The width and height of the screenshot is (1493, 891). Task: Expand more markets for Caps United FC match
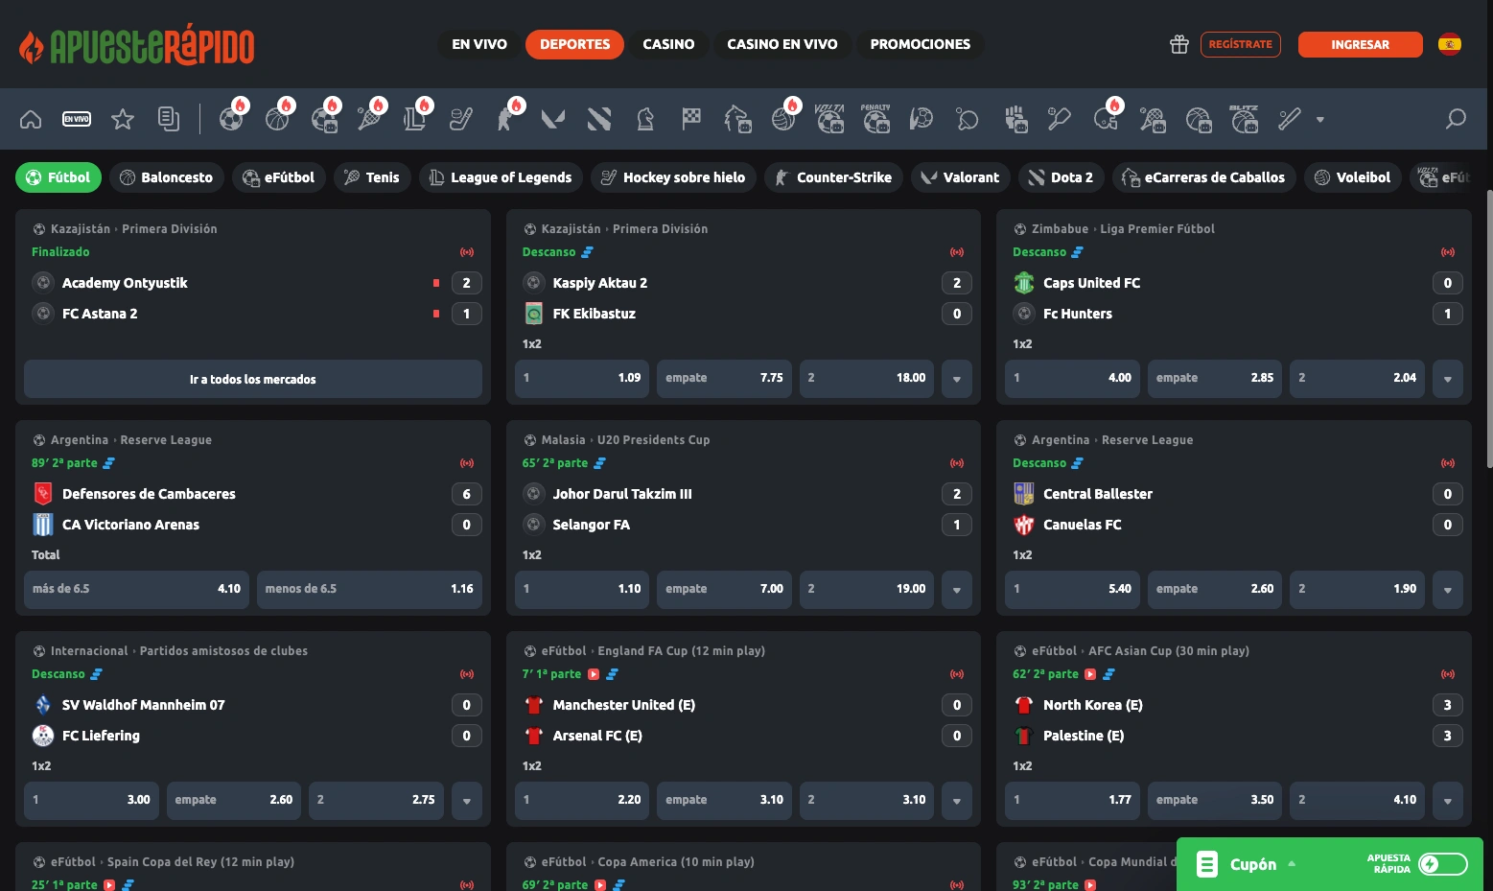1448,379
